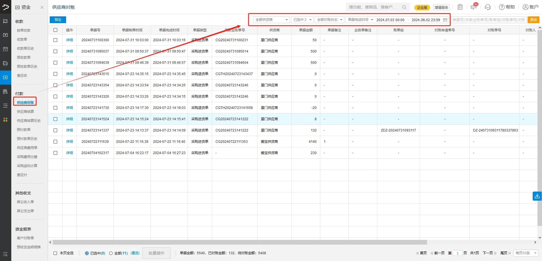Click the customer service headset icon

coord(488,7)
